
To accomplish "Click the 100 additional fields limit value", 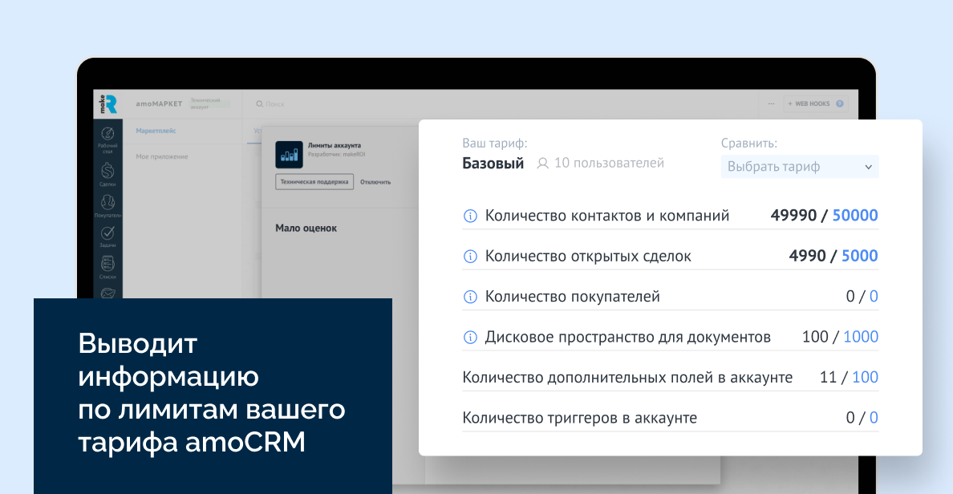I will [x=865, y=378].
